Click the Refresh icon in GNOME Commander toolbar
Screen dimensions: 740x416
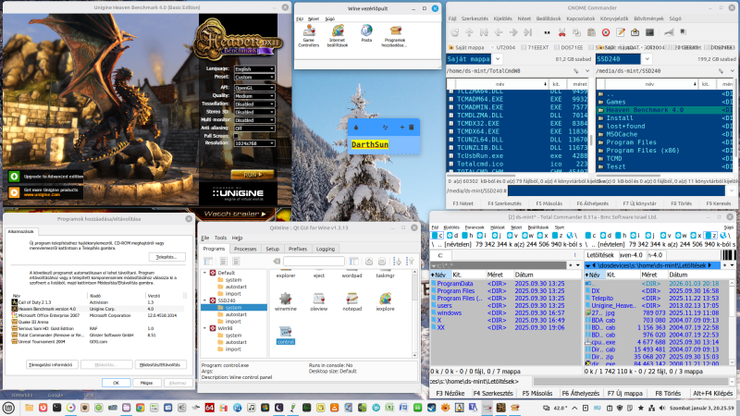tap(454, 32)
